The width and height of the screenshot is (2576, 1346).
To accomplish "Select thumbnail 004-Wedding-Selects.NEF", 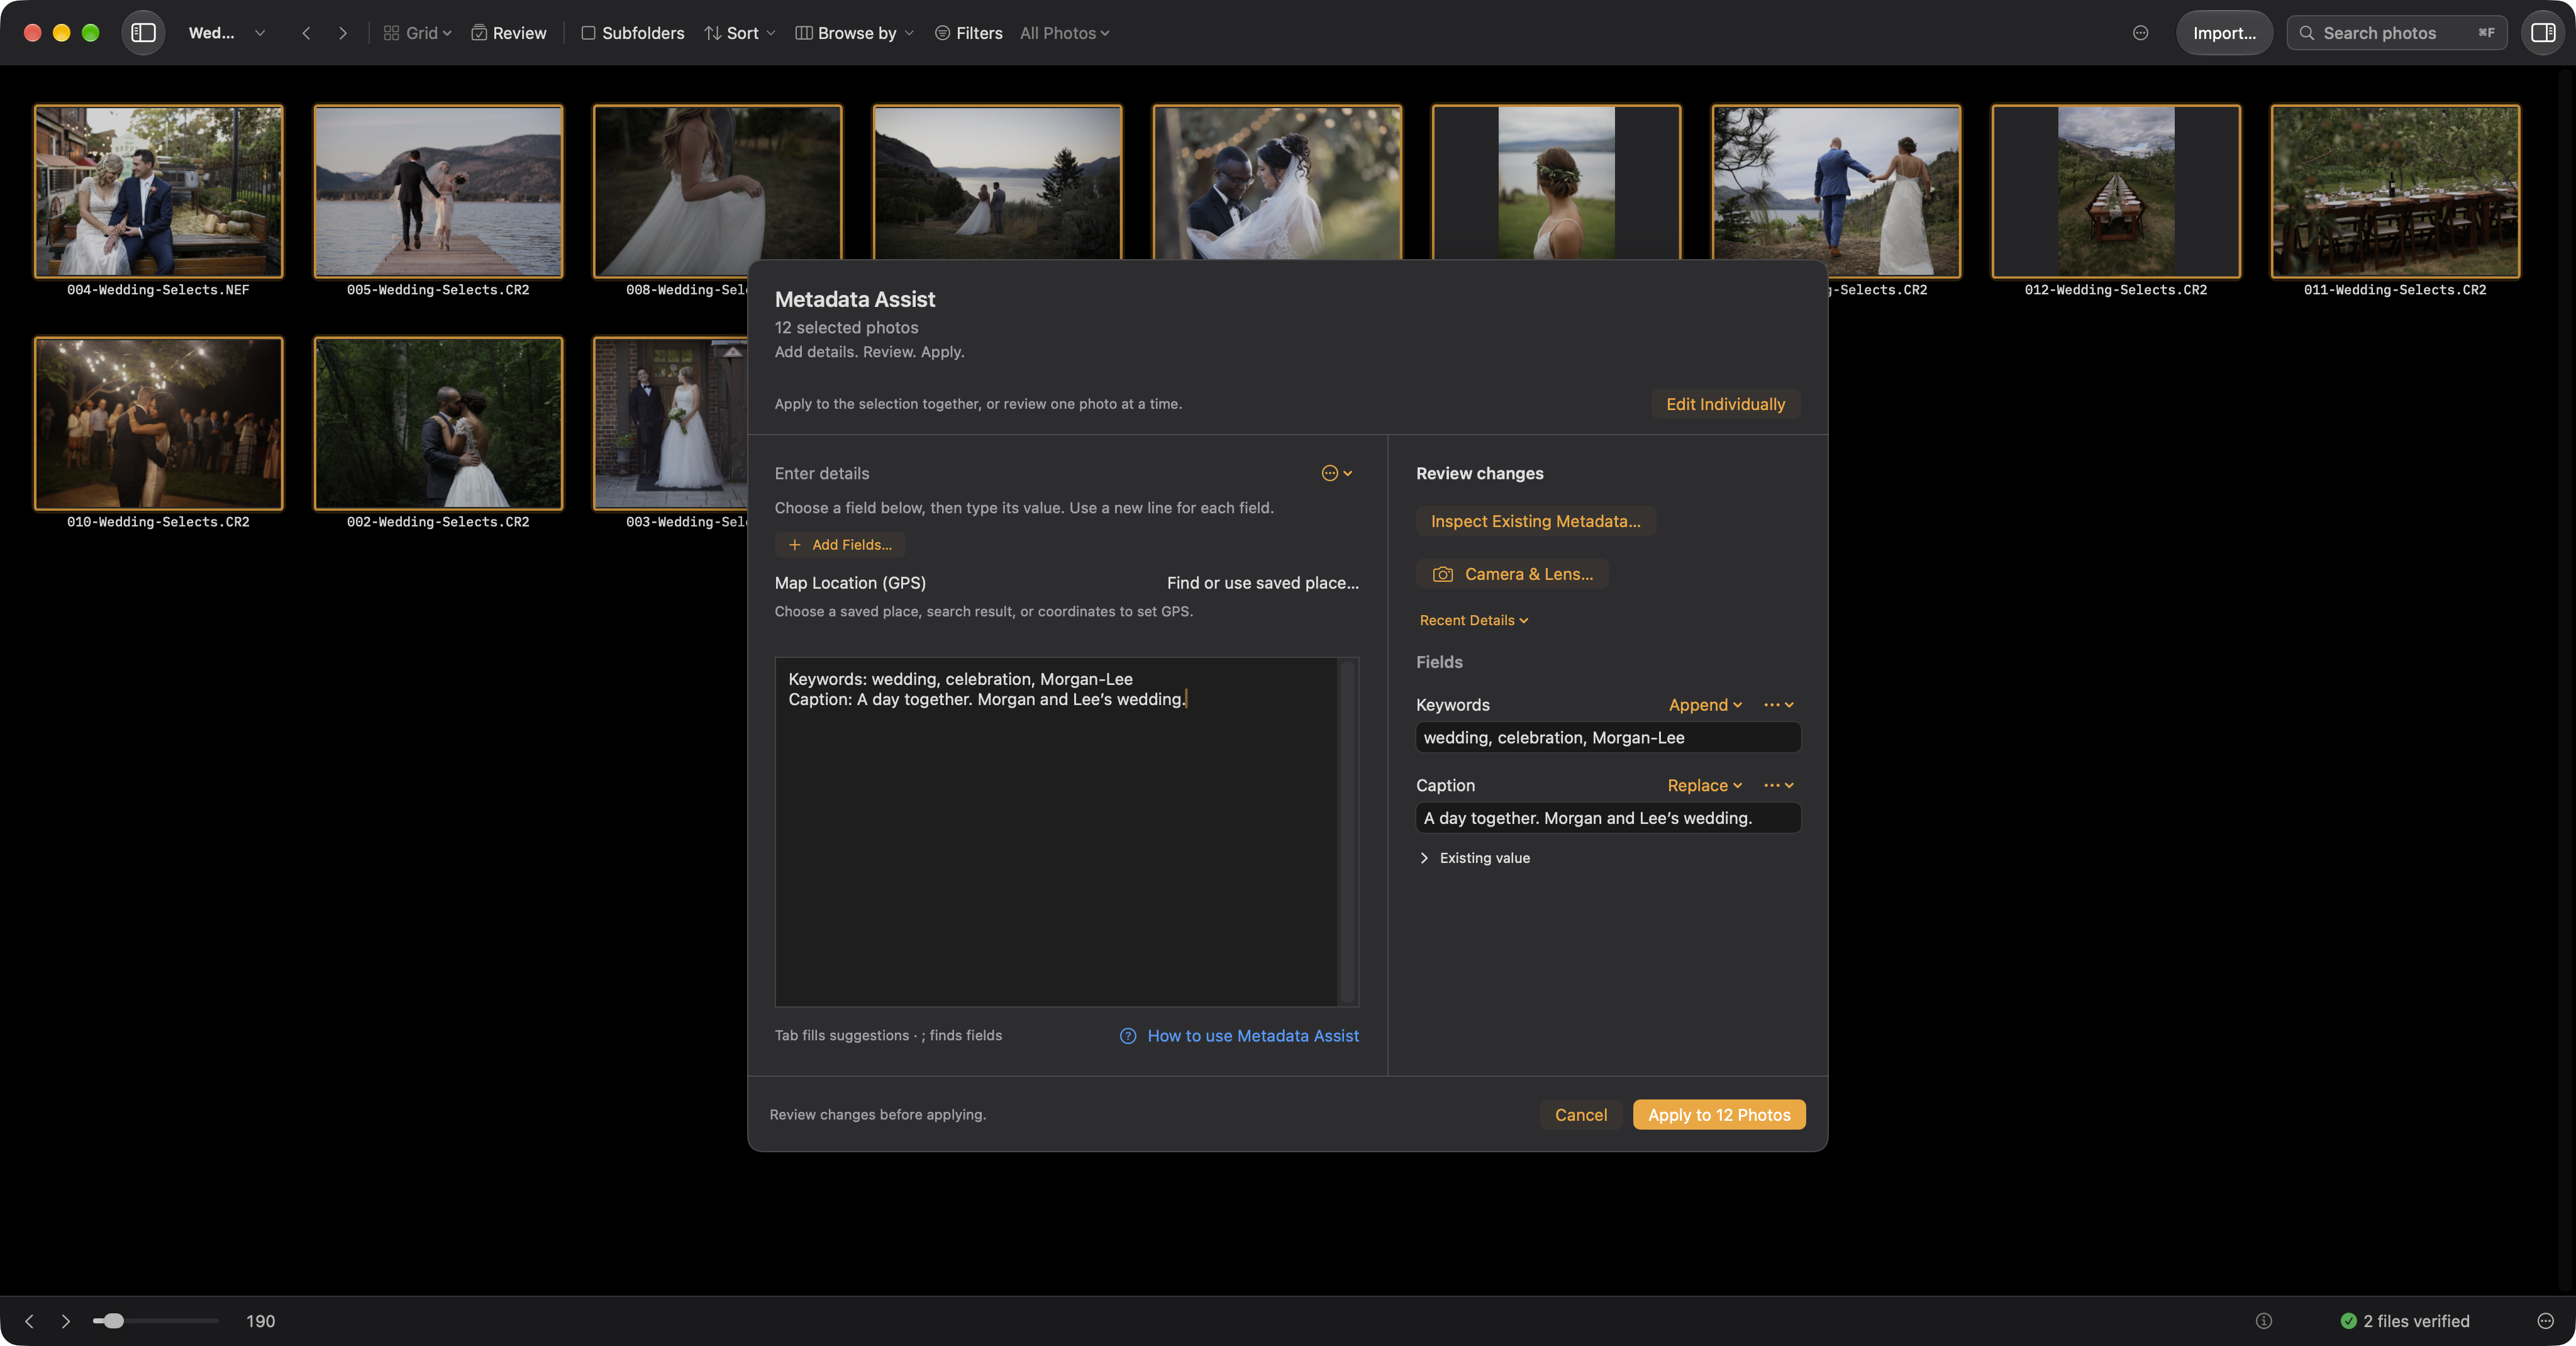I will (x=158, y=191).
